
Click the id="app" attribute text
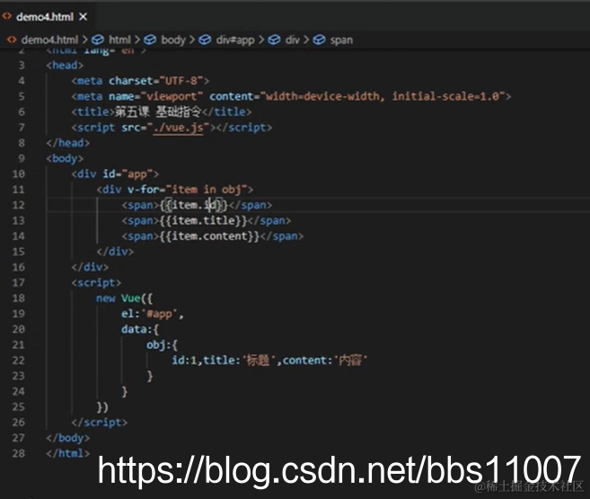point(128,174)
